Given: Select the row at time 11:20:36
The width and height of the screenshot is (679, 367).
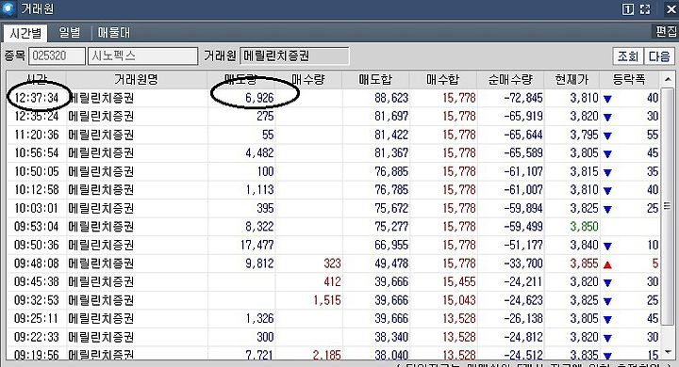Looking at the screenshot, I should point(334,135).
